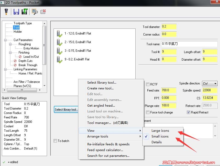Expand the Arrange tools submenu arrow
This screenshot has height=166, width=220.
click(x=140, y=136)
